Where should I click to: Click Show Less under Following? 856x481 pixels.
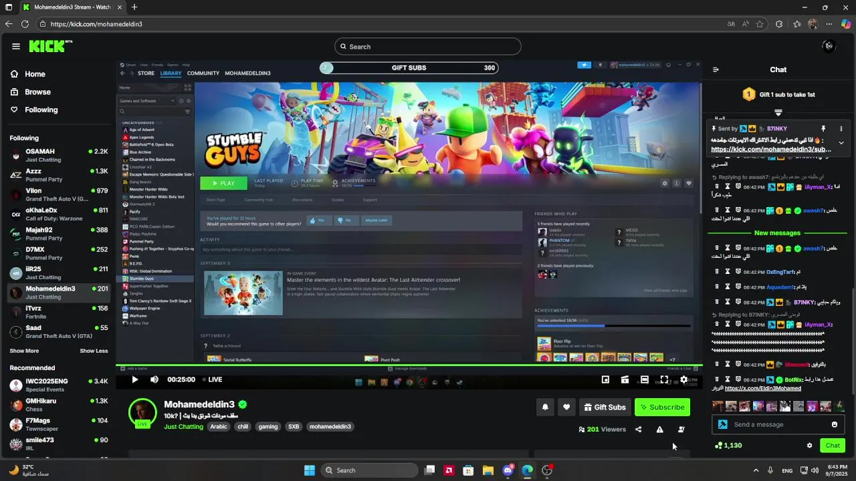[x=94, y=351]
